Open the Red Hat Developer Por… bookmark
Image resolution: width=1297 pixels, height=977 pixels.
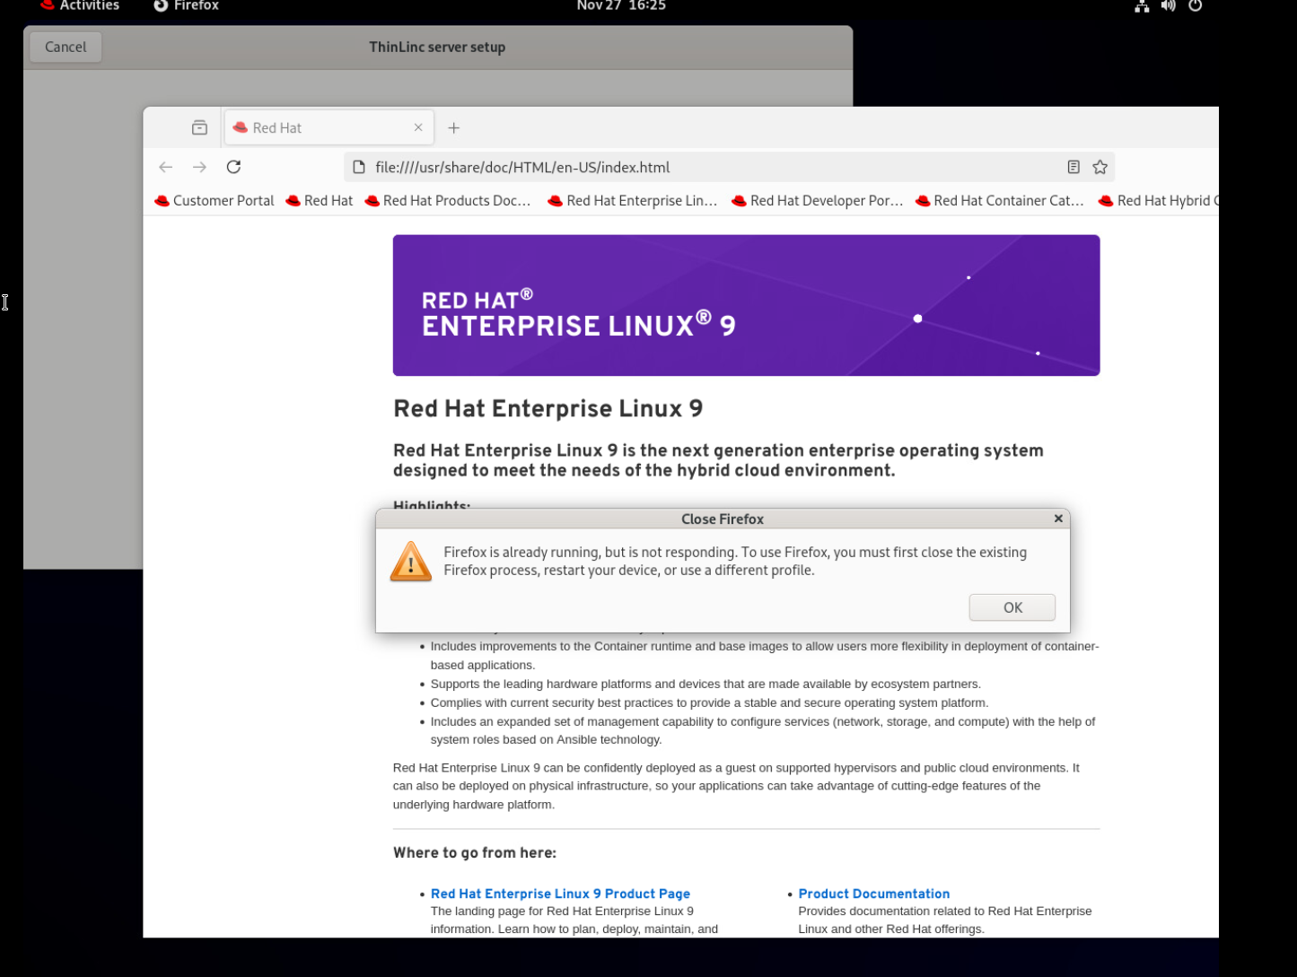[x=818, y=201]
